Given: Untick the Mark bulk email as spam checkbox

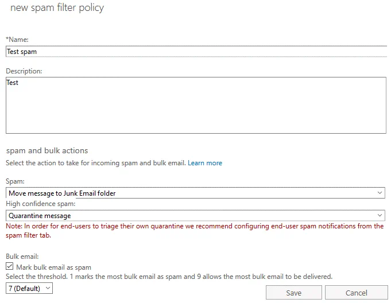Looking at the screenshot, I should click(x=10, y=267).
